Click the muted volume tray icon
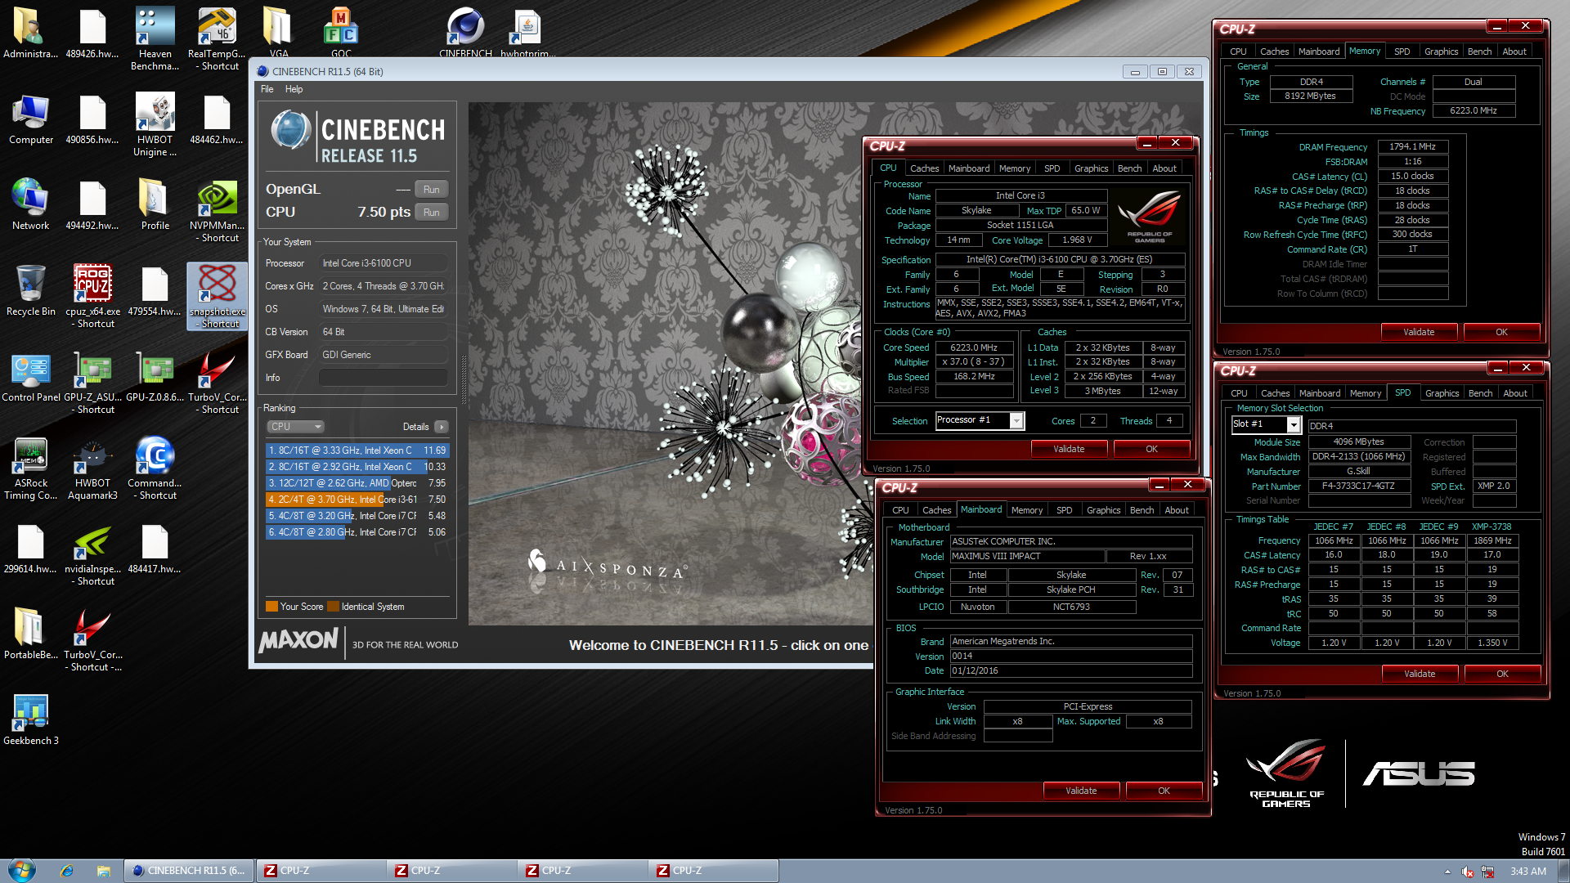1570x883 pixels. tap(1468, 872)
